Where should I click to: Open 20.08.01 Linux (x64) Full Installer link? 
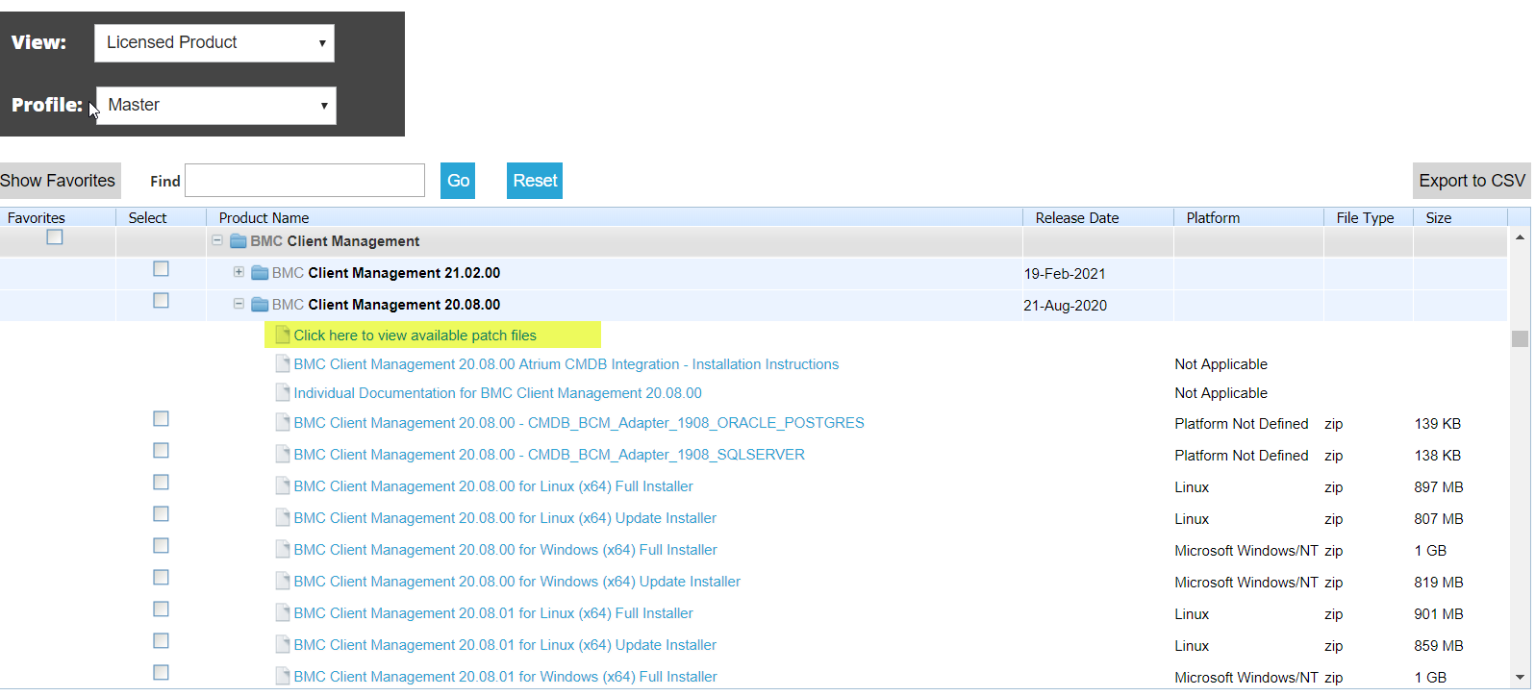tap(493, 613)
